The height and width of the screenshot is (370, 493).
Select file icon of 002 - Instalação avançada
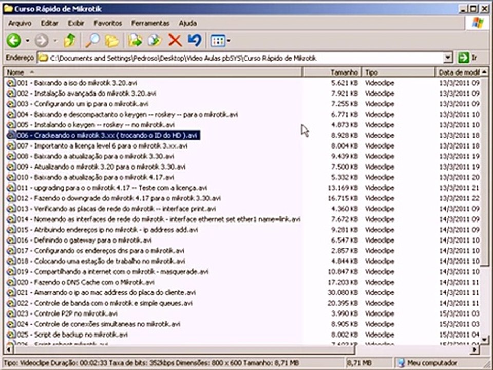point(11,94)
